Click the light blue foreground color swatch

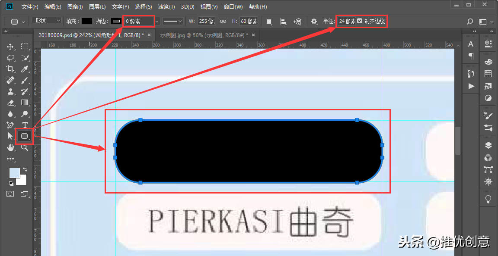pos(14,173)
